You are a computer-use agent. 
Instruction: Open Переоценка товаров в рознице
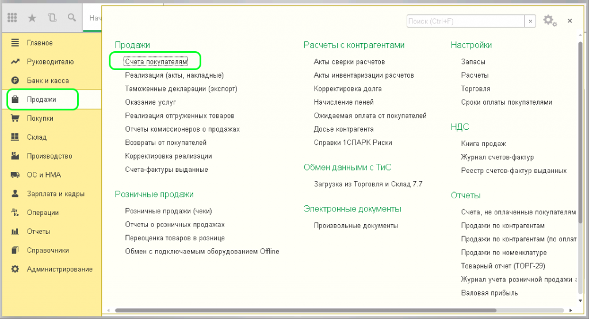tap(175, 238)
